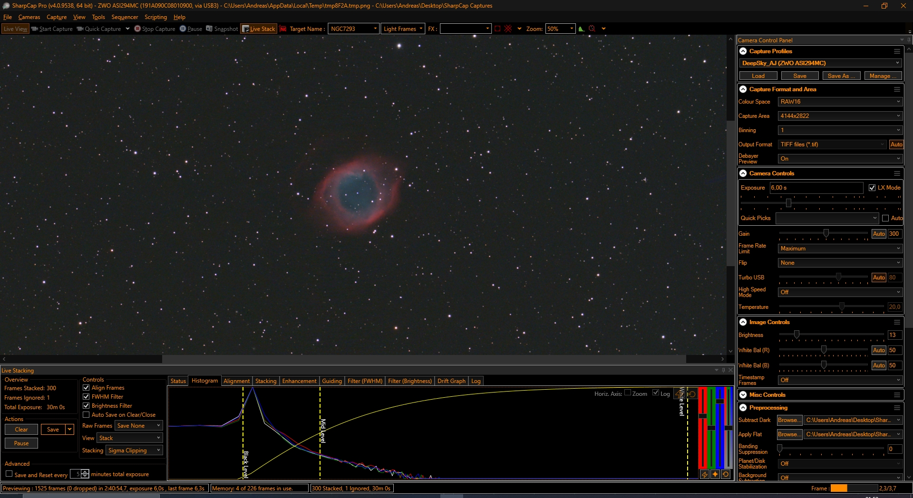Pause capture from the toolbar
Image resolution: width=913 pixels, height=498 pixels.
pos(191,29)
